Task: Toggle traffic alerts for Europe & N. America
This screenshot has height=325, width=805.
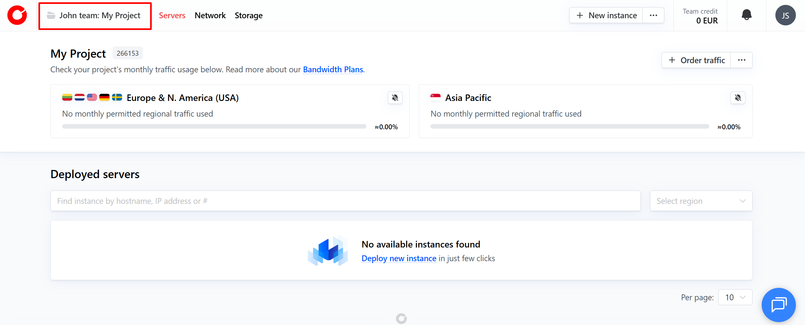Action: [395, 98]
